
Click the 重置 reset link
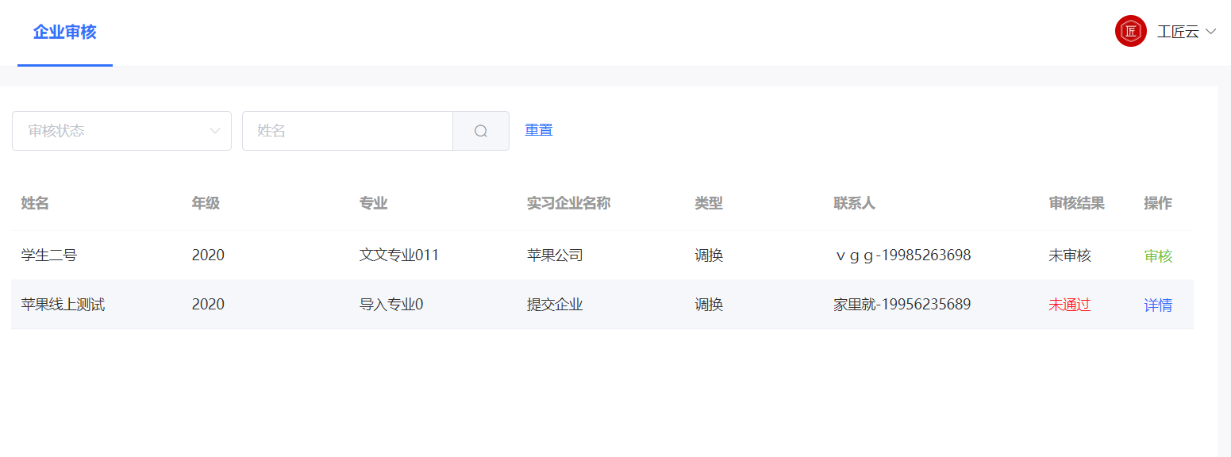click(538, 129)
